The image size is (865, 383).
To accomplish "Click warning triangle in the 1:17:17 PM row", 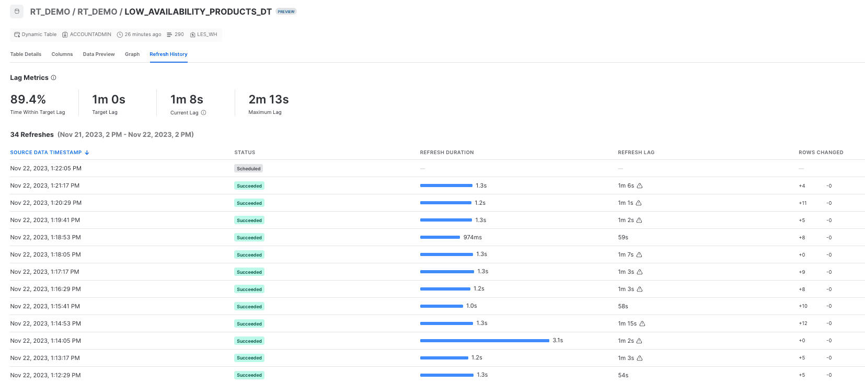I will tap(640, 272).
